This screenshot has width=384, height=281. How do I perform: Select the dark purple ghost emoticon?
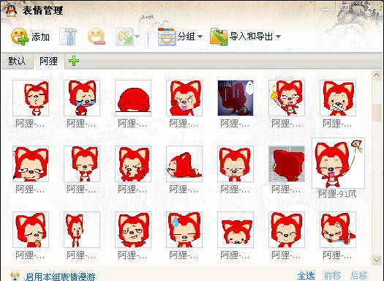(x=236, y=98)
